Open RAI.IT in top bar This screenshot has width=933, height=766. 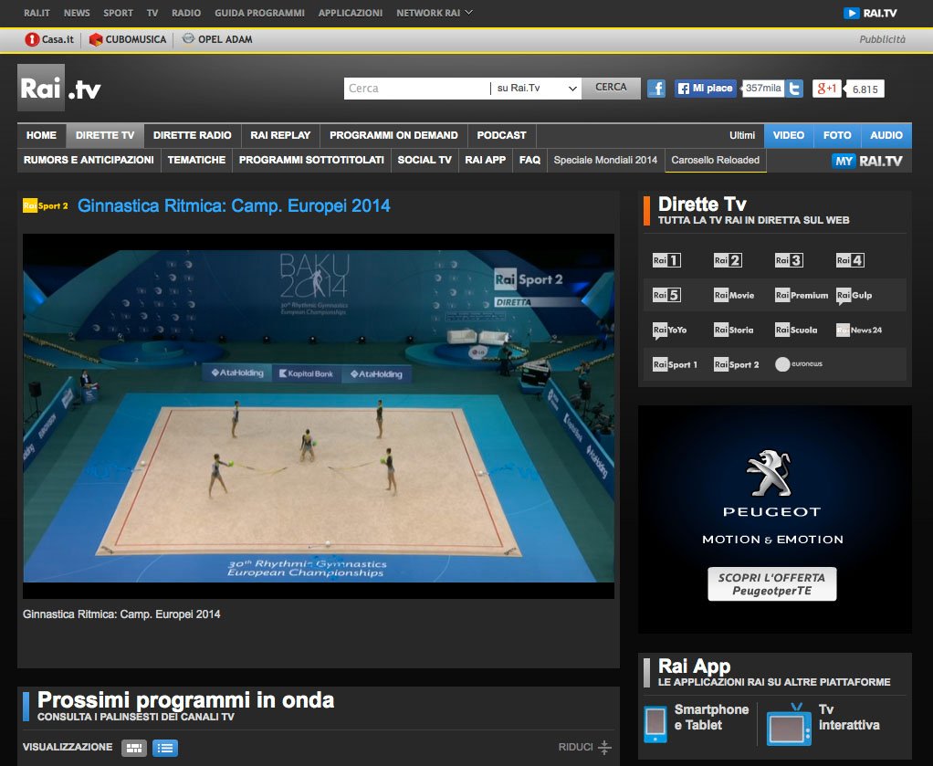[37, 13]
